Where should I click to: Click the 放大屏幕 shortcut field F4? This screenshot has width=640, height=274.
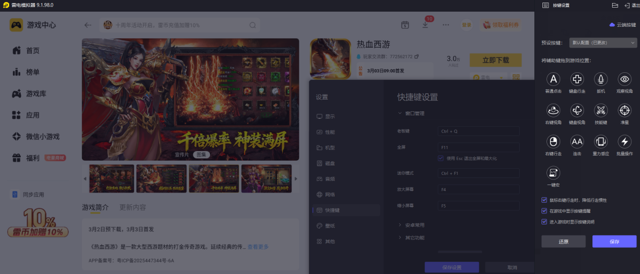coord(479,190)
